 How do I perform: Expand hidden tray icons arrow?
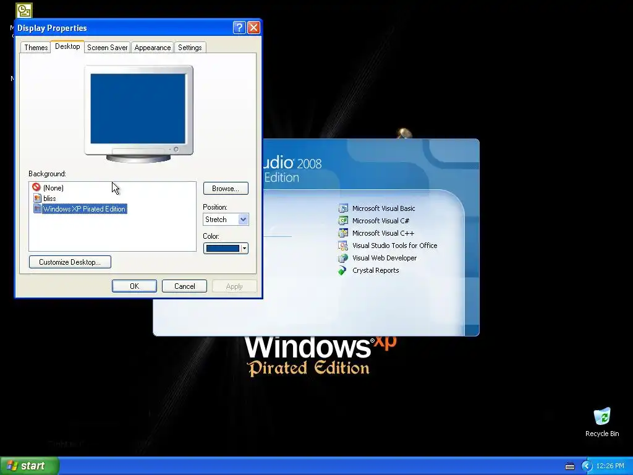click(587, 466)
